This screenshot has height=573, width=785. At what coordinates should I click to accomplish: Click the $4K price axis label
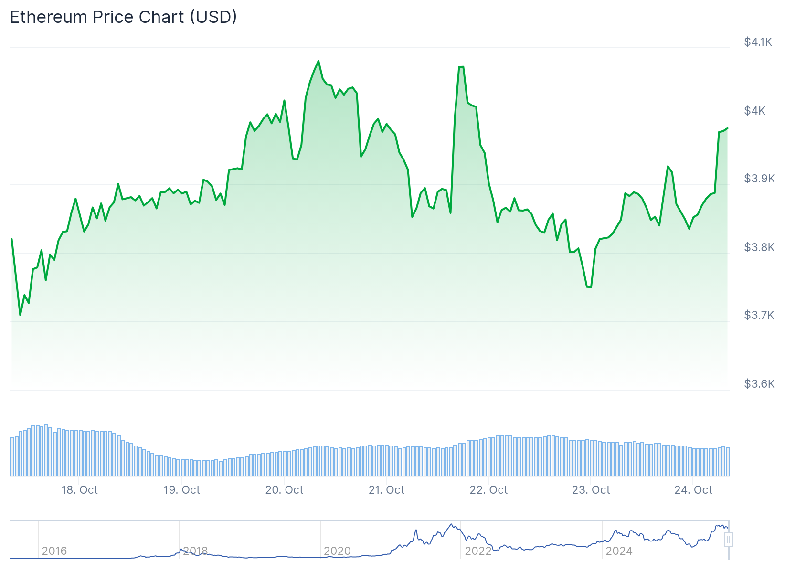[754, 111]
